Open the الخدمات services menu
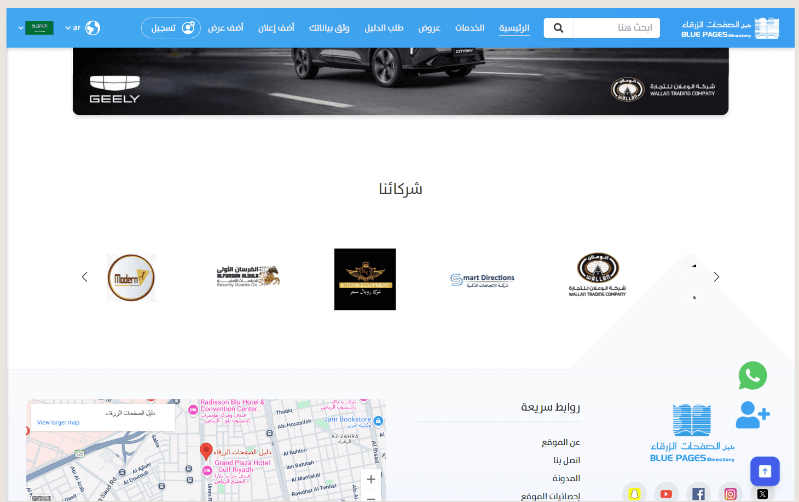The image size is (799, 502). 470,27
